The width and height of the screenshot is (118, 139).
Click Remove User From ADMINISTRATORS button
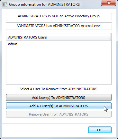coord(59,114)
